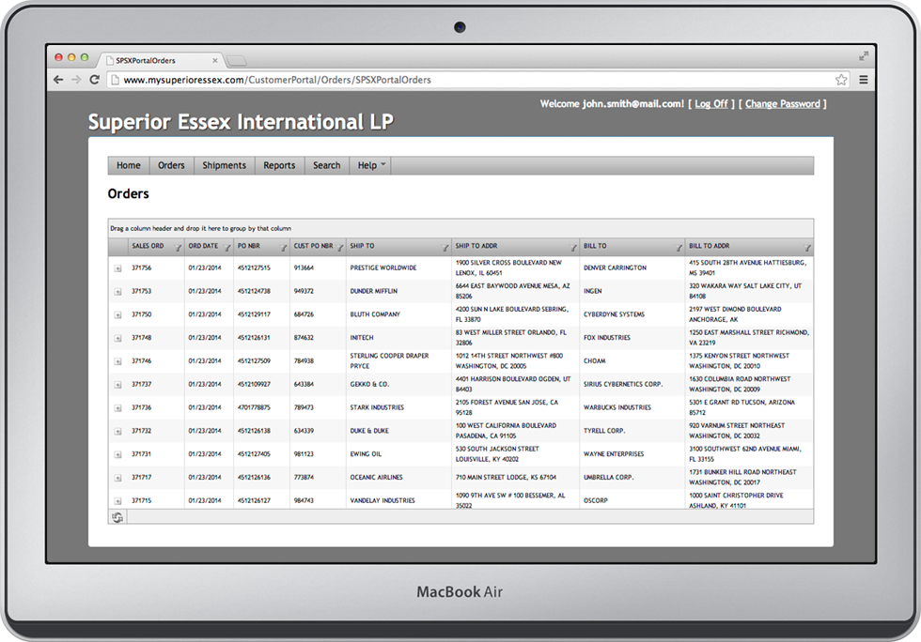Open filter on SHIP TO ADDR column

pos(574,248)
